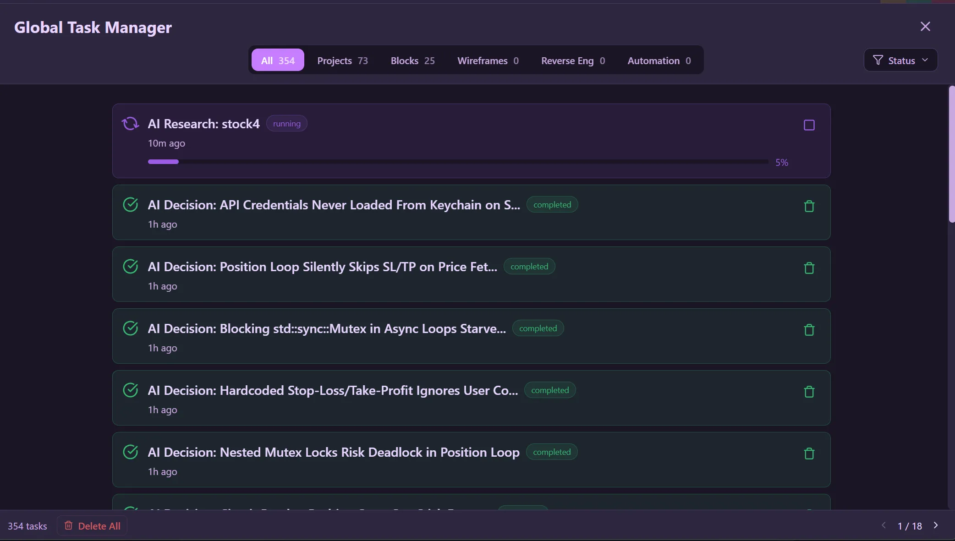955x541 pixels.
Task: Delete the Nested Mutex Locks Risk Deadlock task
Action: [809, 454]
